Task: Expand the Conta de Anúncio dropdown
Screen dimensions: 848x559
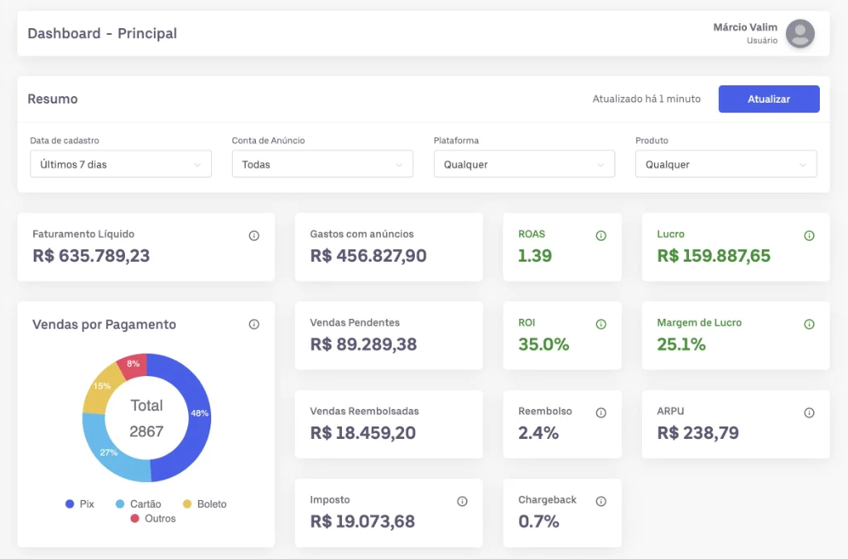Action: click(x=322, y=164)
